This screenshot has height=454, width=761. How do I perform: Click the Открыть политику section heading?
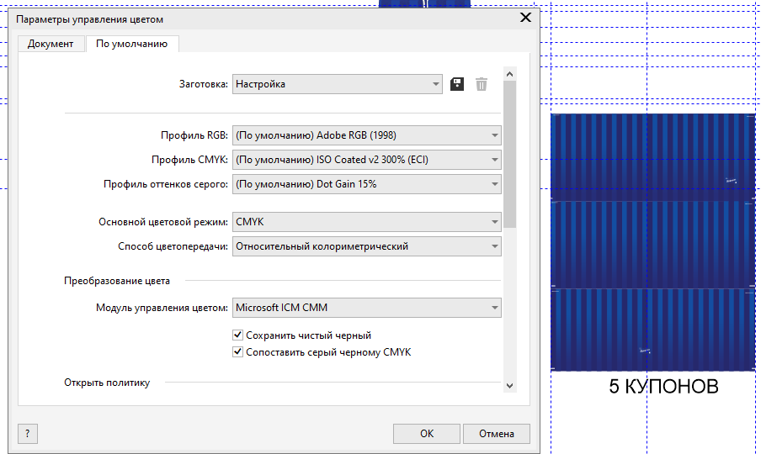coord(107,383)
